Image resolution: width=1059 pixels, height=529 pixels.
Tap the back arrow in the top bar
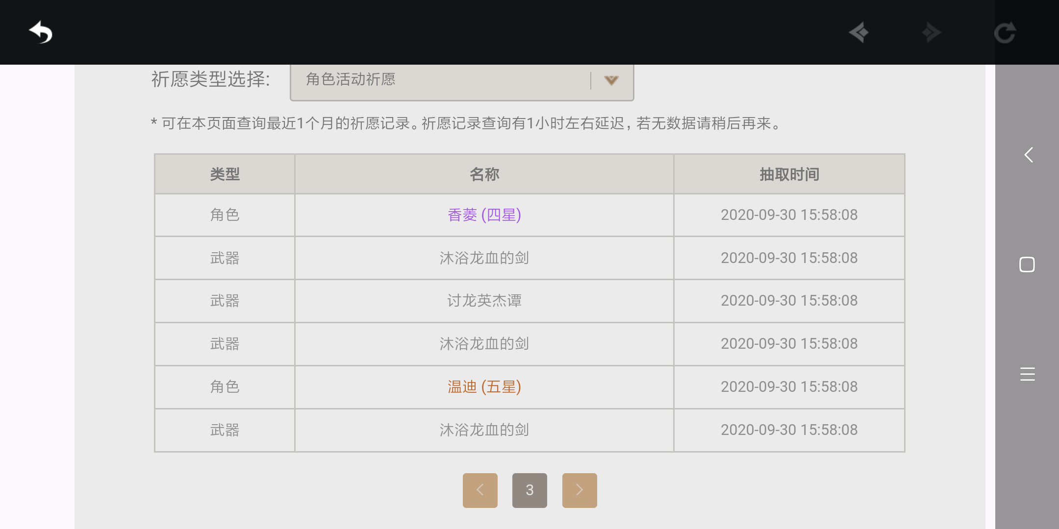click(41, 32)
